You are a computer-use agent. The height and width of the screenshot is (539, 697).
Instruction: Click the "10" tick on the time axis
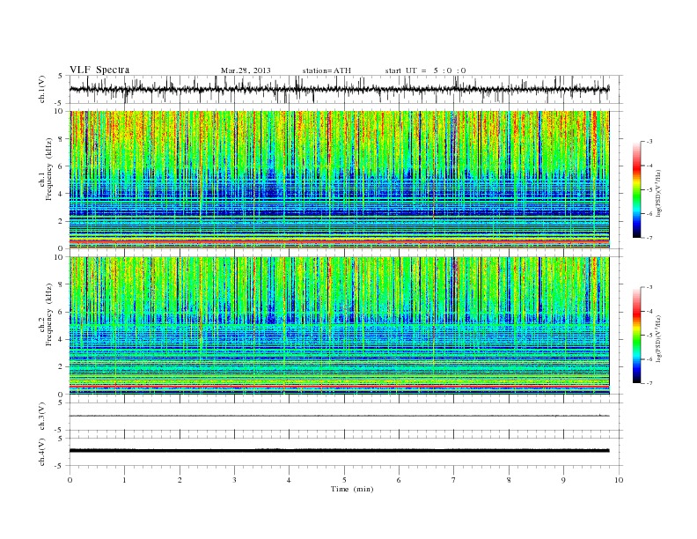pyautogui.click(x=619, y=480)
